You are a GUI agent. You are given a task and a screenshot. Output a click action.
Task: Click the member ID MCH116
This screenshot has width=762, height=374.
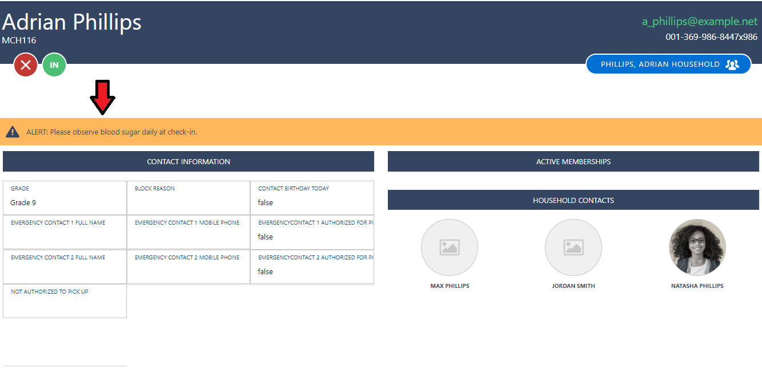coord(18,40)
